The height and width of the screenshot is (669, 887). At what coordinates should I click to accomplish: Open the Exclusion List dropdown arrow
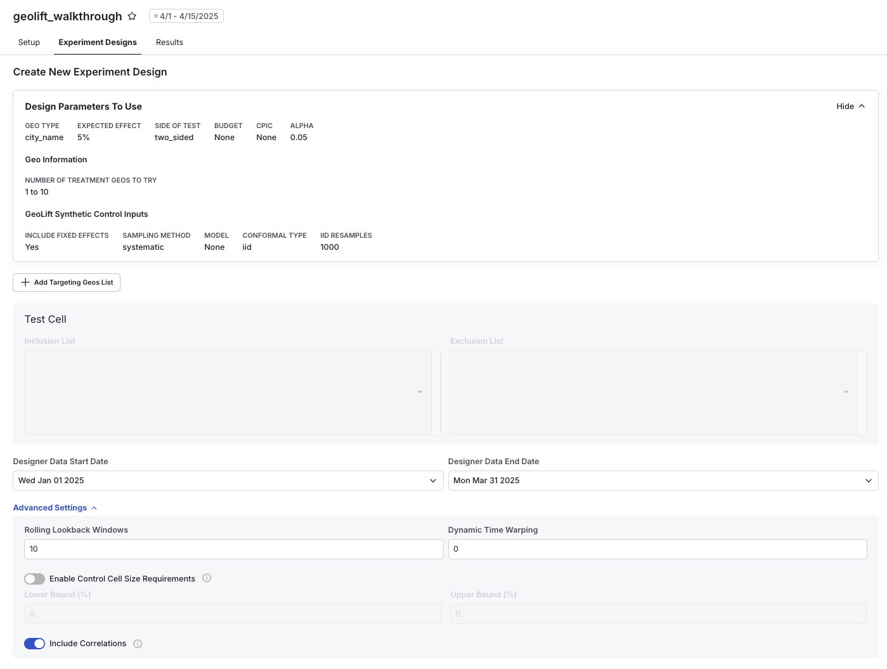pyautogui.click(x=846, y=392)
